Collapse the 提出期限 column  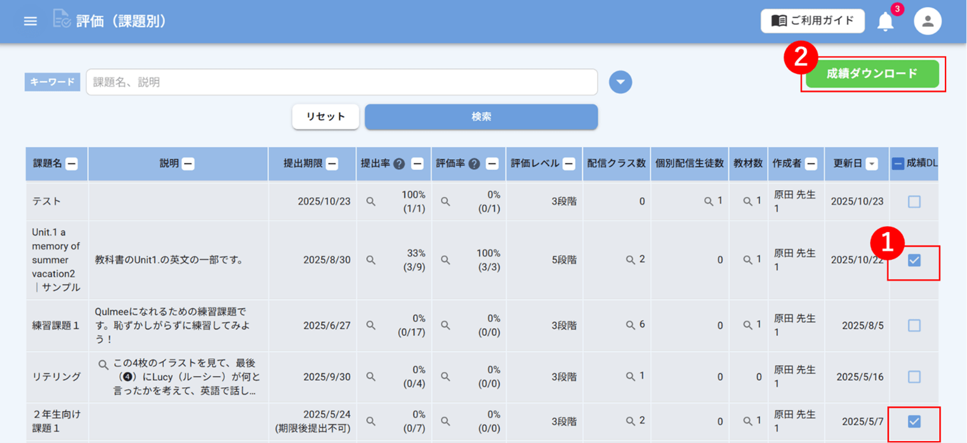click(x=332, y=164)
